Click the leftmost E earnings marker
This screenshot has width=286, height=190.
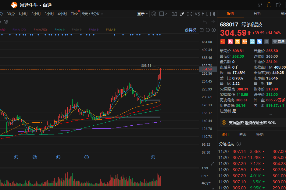pyautogui.click(x=16, y=157)
